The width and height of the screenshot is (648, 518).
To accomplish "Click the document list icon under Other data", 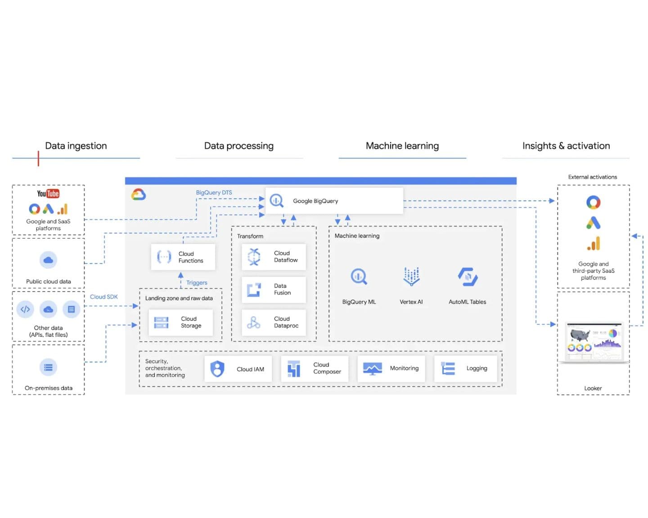I will tap(71, 309).
